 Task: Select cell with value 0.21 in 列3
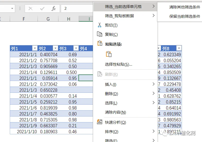pos(68,126)
